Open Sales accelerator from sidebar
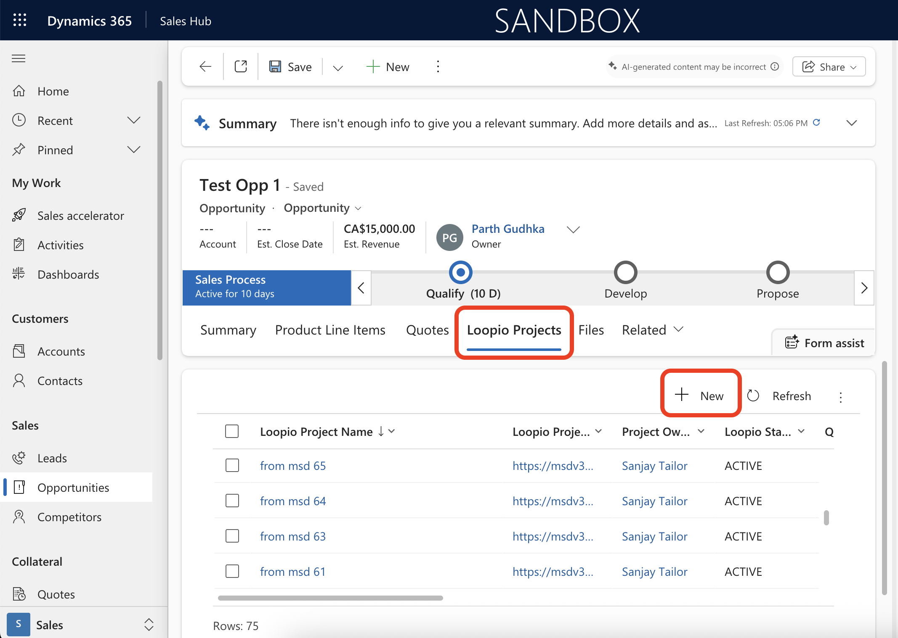Screen dimensions: 898x638 tap(80, 216)
